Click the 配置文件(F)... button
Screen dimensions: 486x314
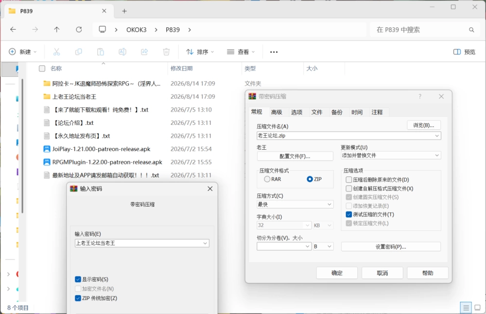[x=295, y=156]
